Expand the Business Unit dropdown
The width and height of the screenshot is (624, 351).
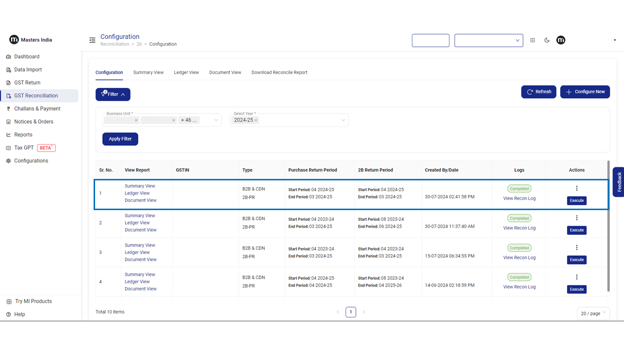[x=216, y=120]
